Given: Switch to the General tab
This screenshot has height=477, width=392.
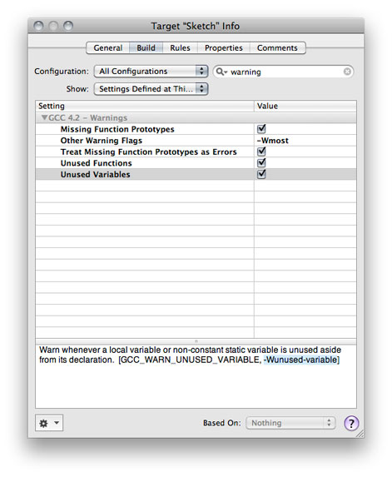Looking at the screenshot, I should click(x=108, y=48).
